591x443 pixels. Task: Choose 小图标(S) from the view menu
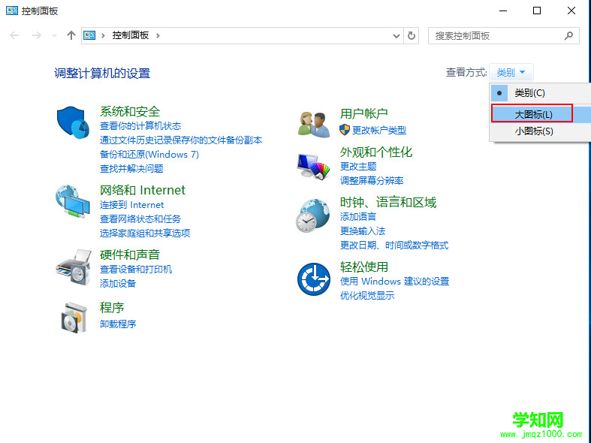pyautogui.click(x=533, y=131)
